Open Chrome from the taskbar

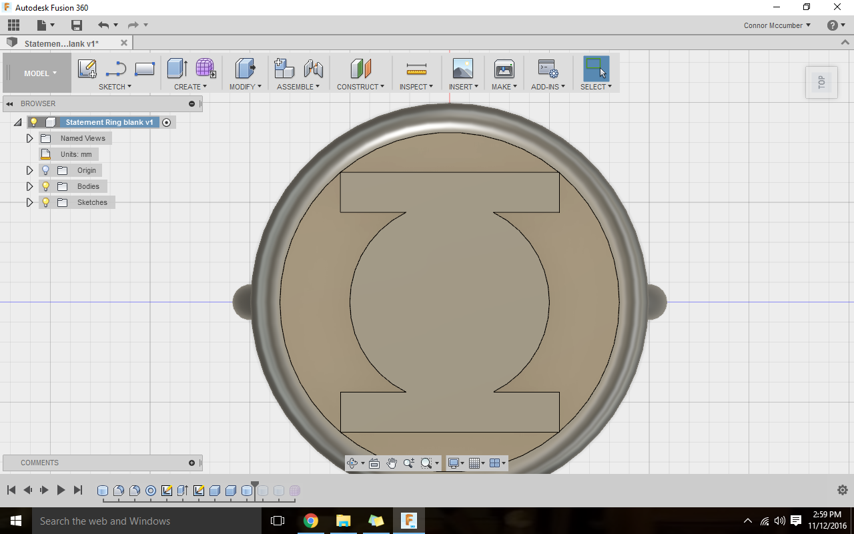[310, 521]
